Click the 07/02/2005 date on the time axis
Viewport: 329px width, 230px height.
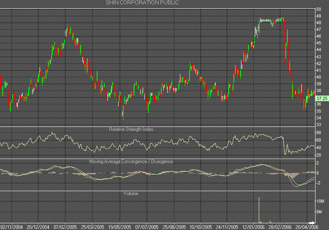pyautogui.click(x=65, y=227)
